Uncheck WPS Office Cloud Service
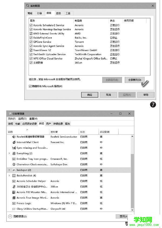 pyautogui.click(x=31, y=58)
